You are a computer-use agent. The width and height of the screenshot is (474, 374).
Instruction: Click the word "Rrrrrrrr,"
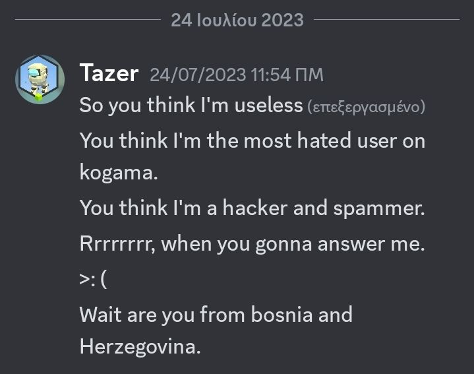[x=117, y=243]
